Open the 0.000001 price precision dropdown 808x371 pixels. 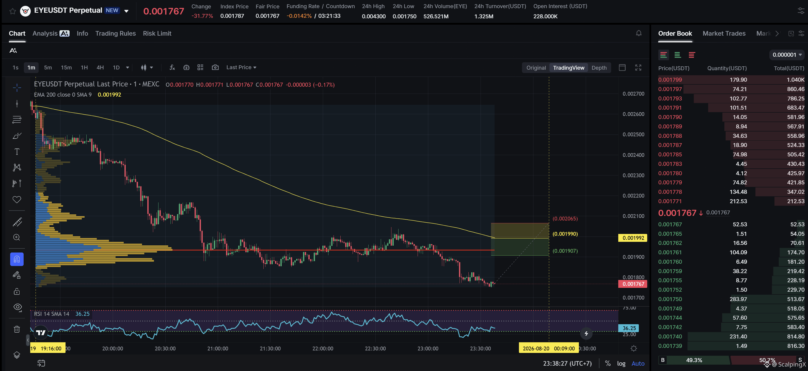click(787, 55)
